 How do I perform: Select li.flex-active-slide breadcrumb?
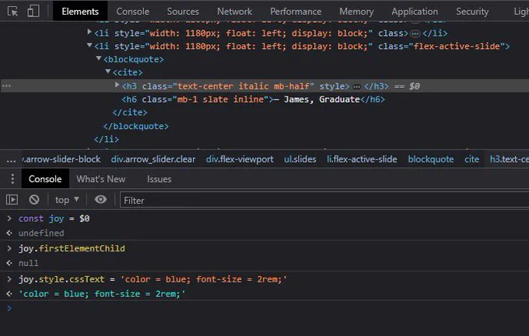(x=362, y=159)
